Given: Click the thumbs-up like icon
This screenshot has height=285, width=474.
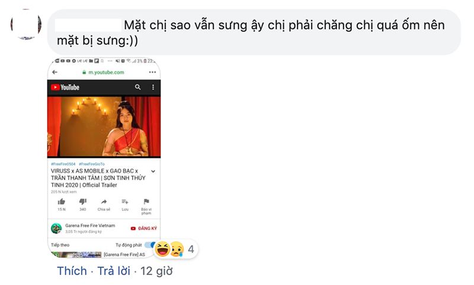Looking at the screenshot, I should (x=62, y=202).
